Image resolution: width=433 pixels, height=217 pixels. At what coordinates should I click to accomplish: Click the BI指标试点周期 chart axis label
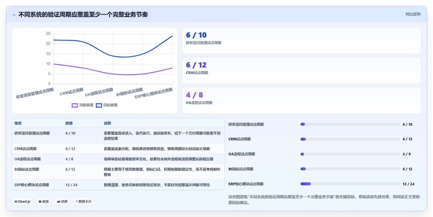coord(130,92)
